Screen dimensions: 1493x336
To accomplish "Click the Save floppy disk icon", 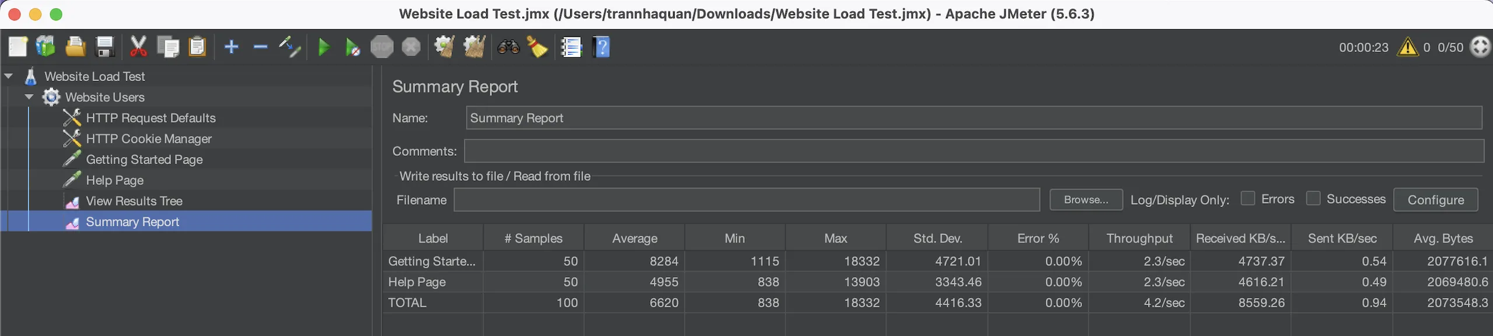I will click(x=105, y=47).
